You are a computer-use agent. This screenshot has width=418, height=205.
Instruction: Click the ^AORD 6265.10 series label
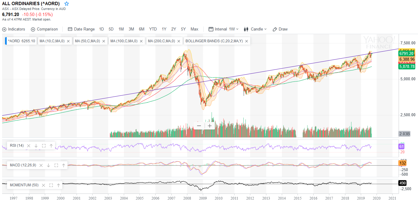click(x=21, y=41)
